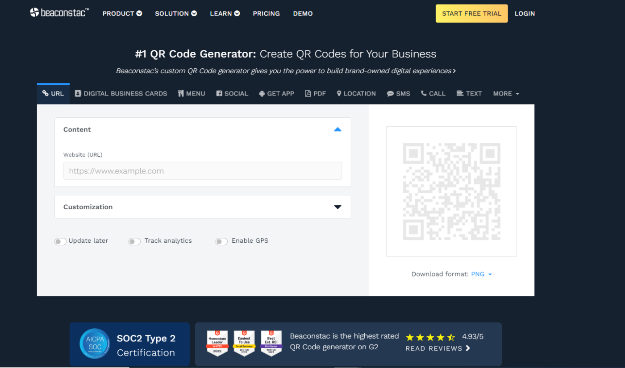Expand the Customization panel

tap(338, 207)
